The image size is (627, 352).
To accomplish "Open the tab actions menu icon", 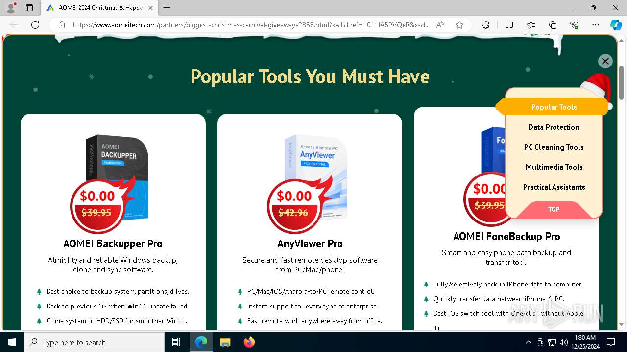I will [x=29, y=8].
